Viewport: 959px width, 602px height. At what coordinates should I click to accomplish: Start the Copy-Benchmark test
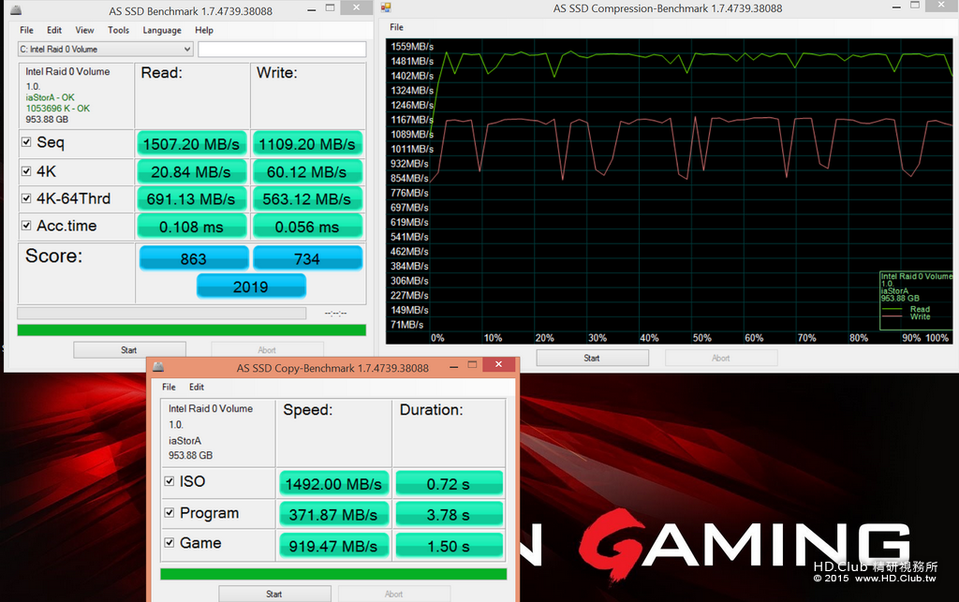[x=274, y=595]
